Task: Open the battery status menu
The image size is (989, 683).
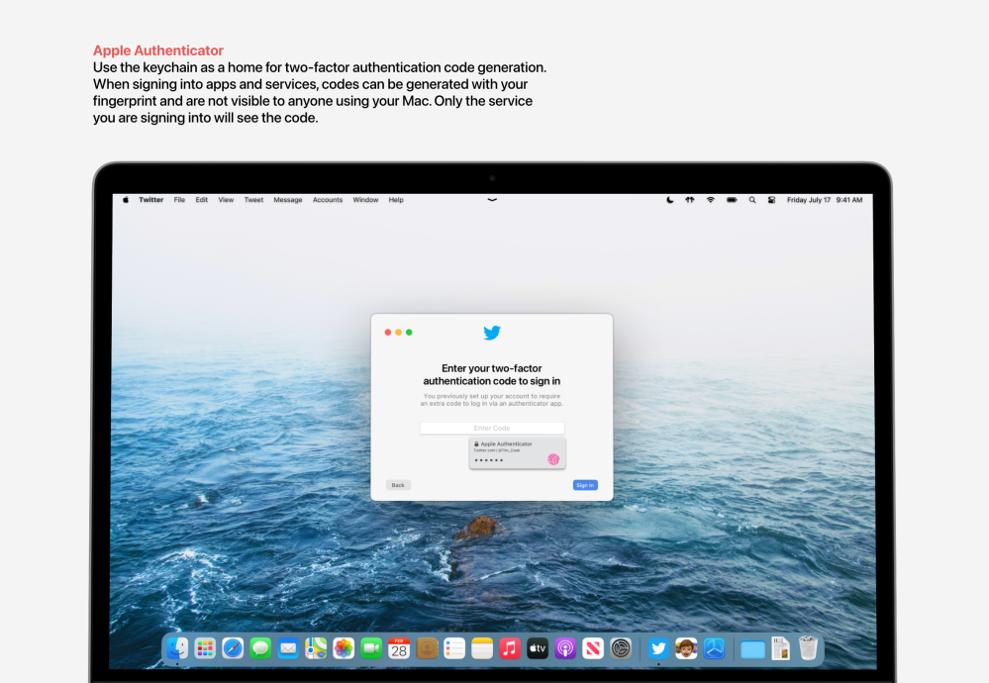Action: coord(732,200)
